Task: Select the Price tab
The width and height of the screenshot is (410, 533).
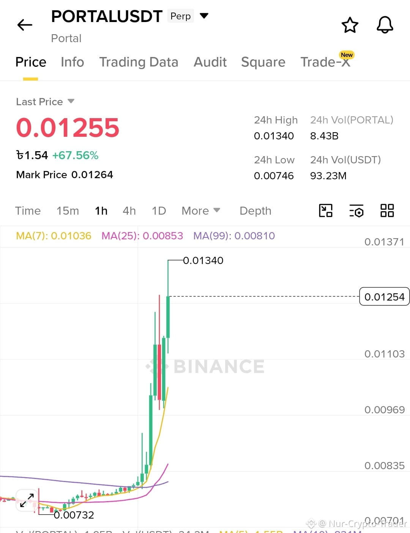Action: (31, 62)
